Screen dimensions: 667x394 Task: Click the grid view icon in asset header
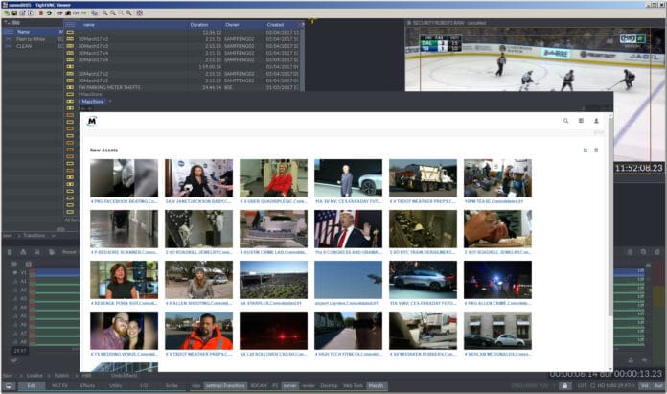click(x=581, y=121)
